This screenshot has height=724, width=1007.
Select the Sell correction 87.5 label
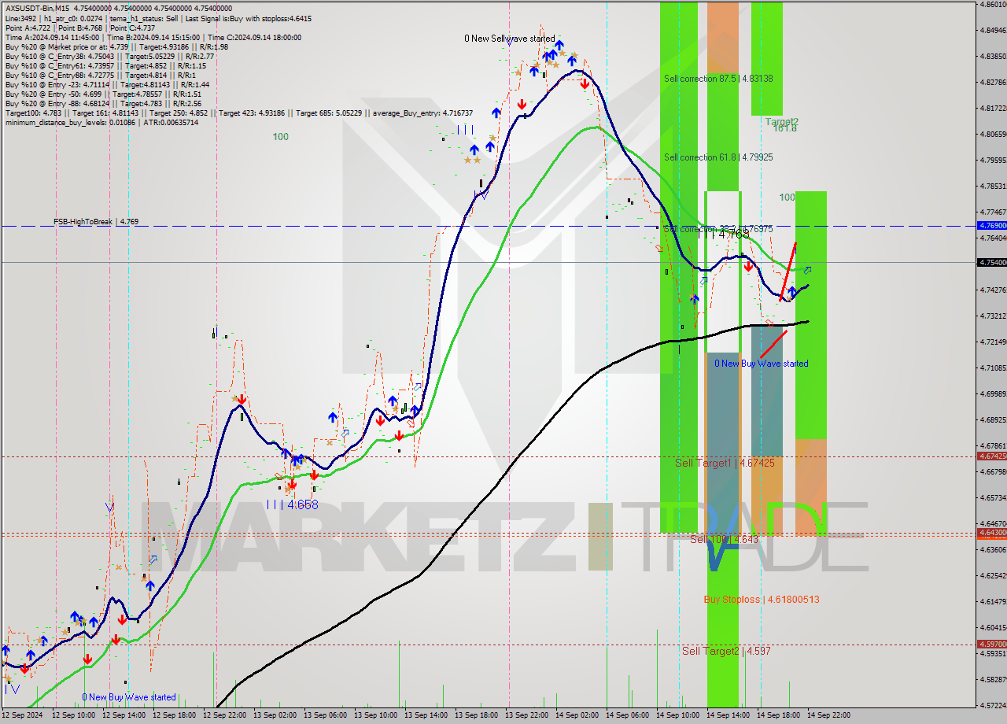point(717,79)
